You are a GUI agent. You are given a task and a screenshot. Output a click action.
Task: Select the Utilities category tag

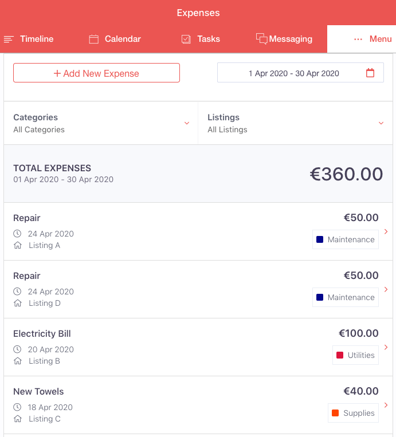[x=355, y=355]
